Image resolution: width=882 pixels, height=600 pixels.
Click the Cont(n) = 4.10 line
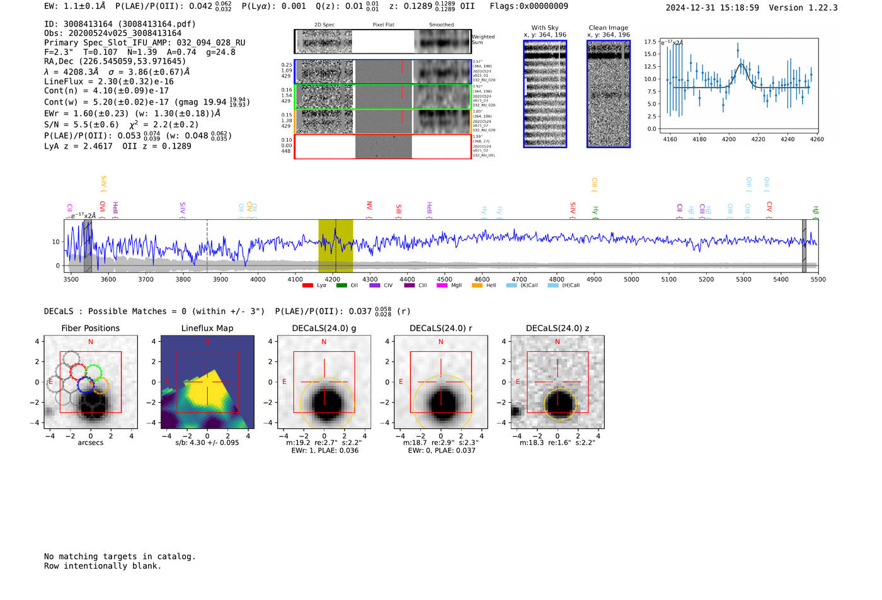tap(106, 91)
